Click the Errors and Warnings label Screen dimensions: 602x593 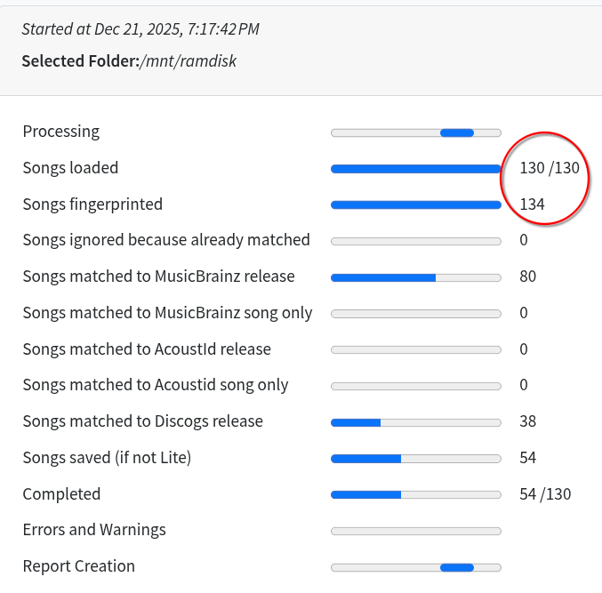pyautogui.click(x=94, y=530)
